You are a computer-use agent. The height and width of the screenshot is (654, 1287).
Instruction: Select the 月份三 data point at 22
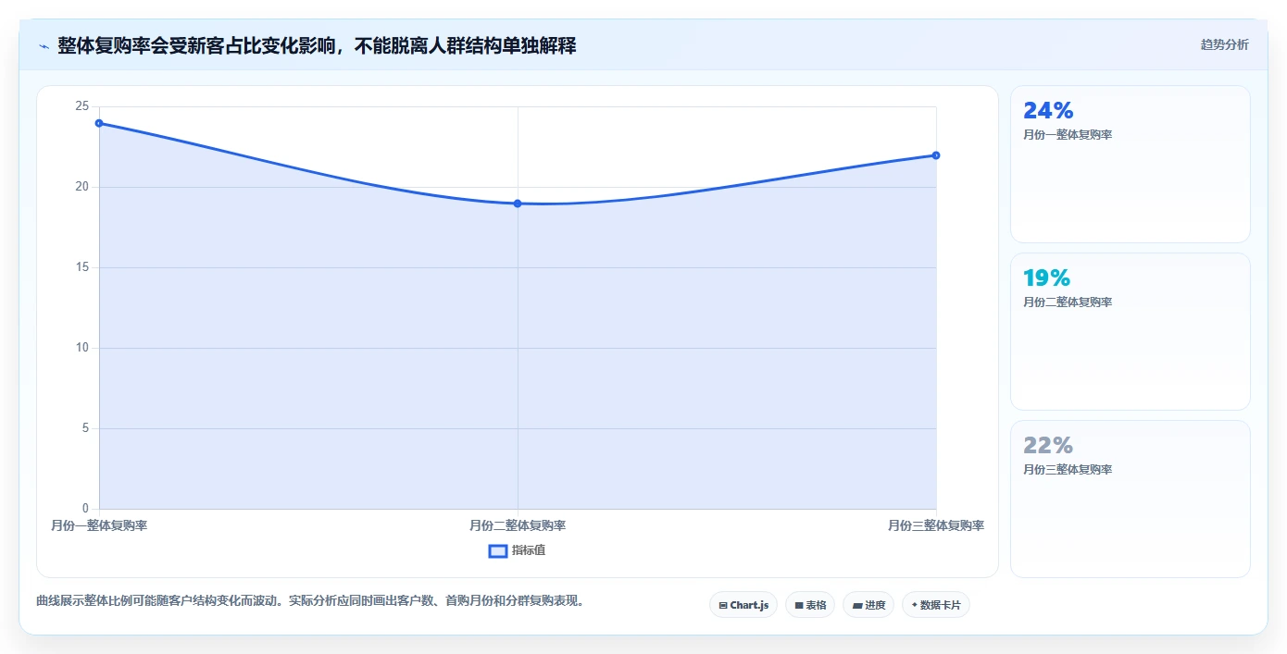coord(936,155)
